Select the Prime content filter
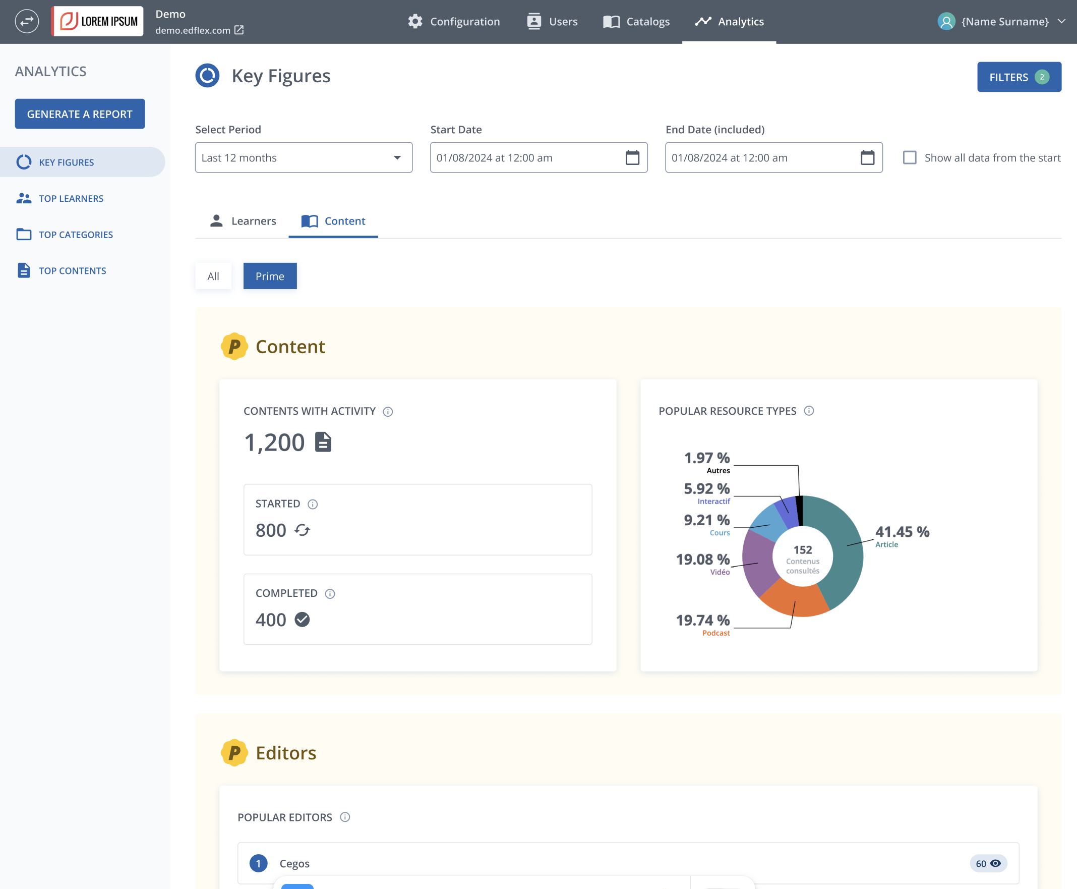This screenshot has width=1077, height=889. tap(270, 276)
